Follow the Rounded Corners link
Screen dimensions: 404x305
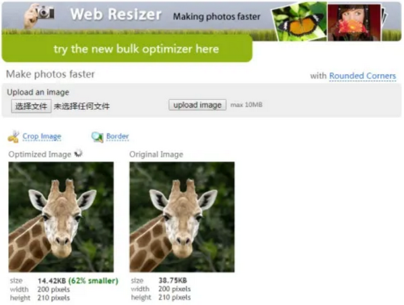362,76
